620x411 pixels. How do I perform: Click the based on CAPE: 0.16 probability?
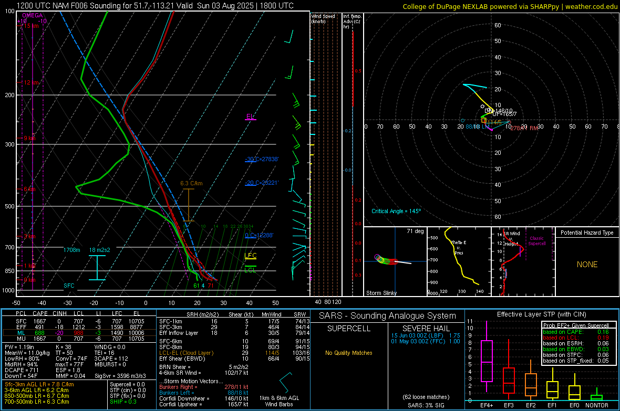[x=576, y=332]
